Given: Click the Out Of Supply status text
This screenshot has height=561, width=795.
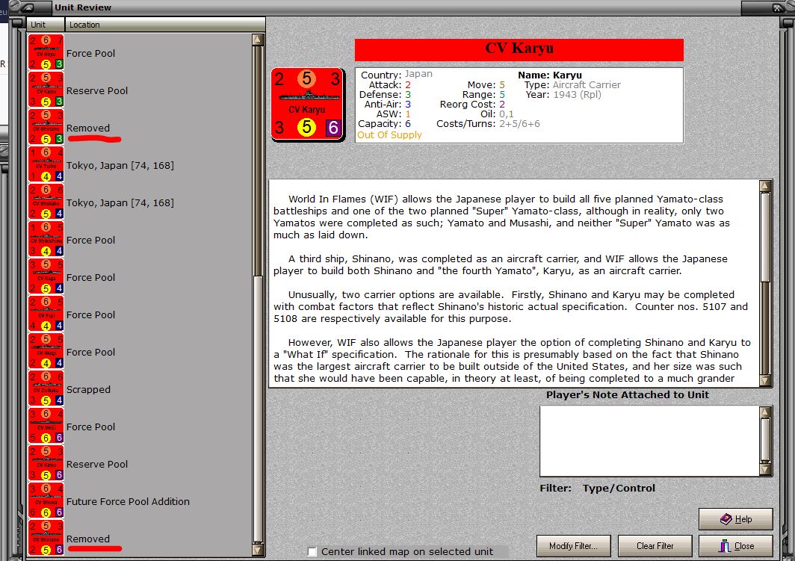Looking at the screenshot, I should [389, 134].
